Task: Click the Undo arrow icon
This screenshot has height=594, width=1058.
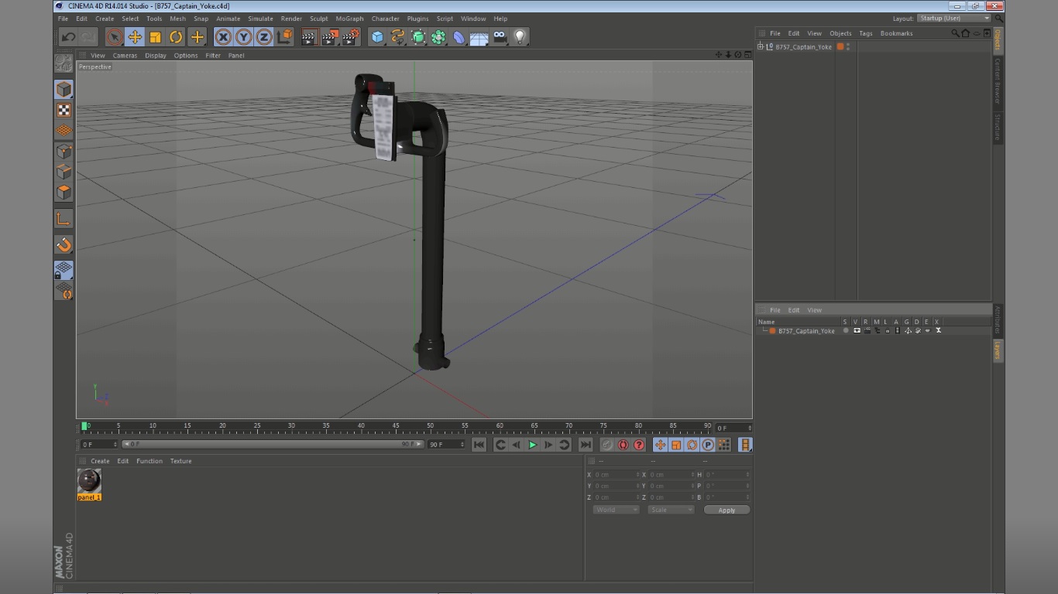Action: (x=68, y=36)
